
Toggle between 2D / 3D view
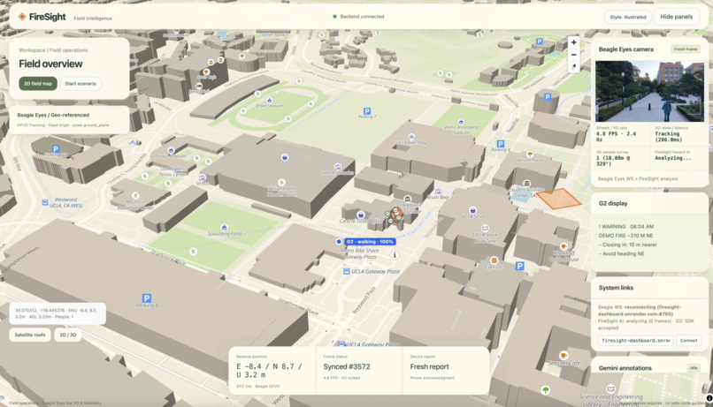tap(68, 335)
